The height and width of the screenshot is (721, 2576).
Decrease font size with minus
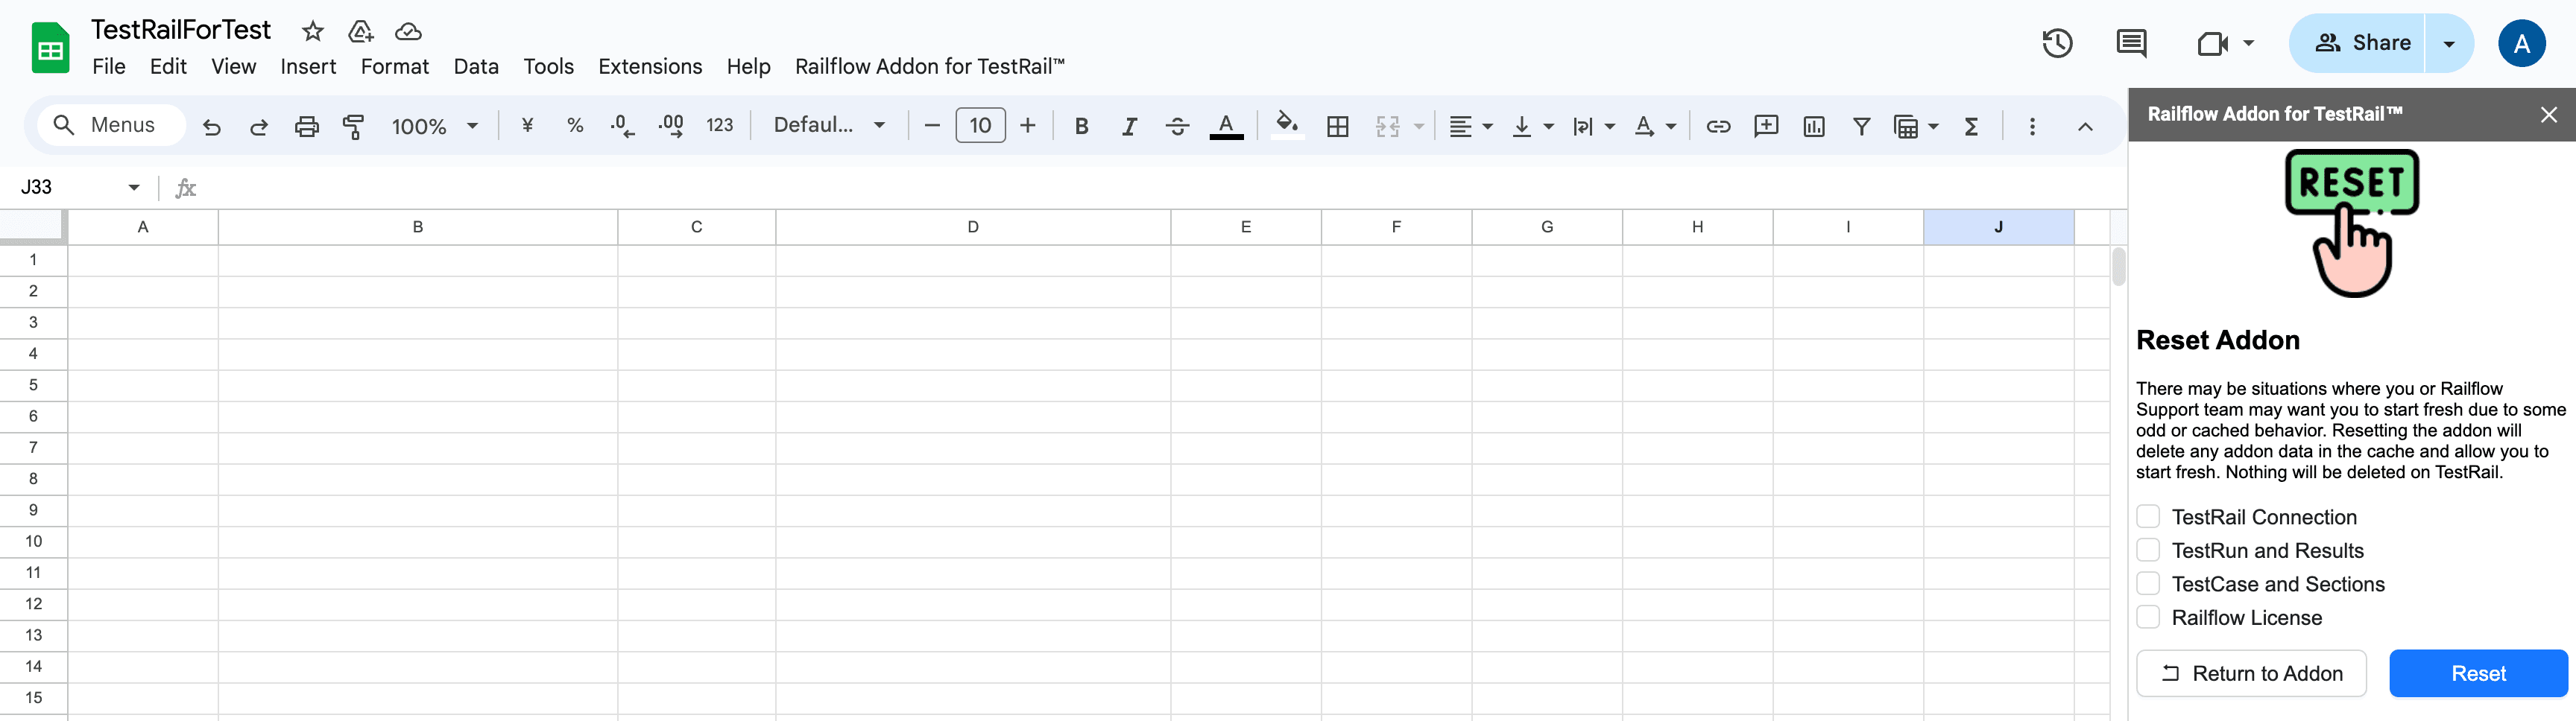[932, 126]
